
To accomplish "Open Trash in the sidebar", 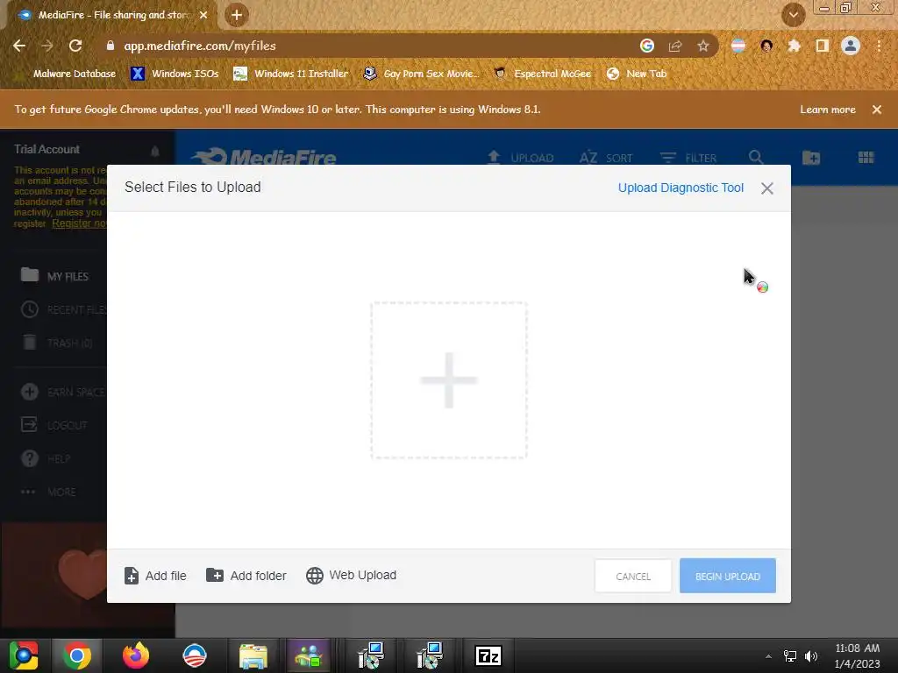I will click(x=57, y=343).
